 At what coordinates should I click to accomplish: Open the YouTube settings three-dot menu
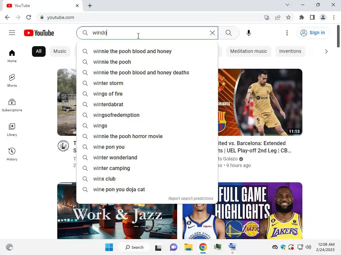[287, 33]
